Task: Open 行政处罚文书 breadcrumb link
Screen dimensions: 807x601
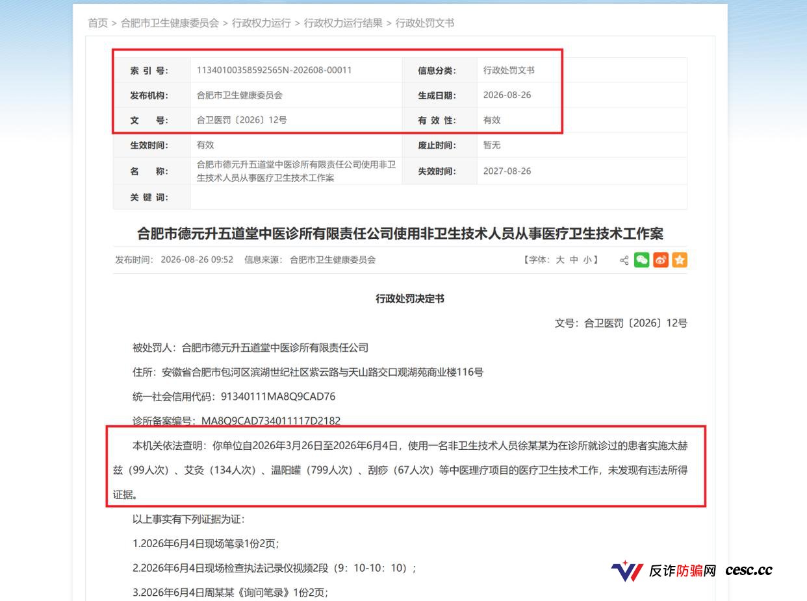Action: (425, 23)
